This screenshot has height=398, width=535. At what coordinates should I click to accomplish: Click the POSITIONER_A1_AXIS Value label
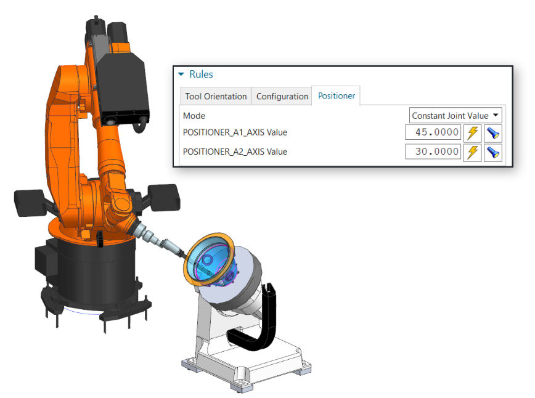234,132
